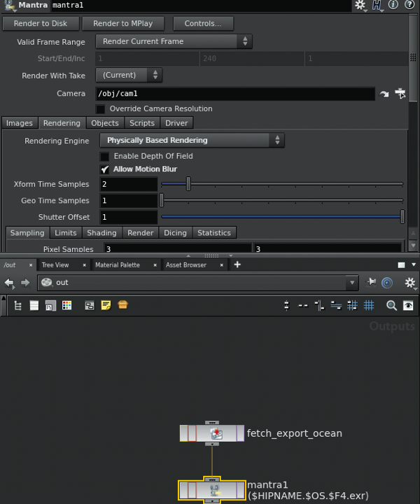Enable Override Camera Resolution checkbox
The image size is (420, 504).
coord(101,109)
